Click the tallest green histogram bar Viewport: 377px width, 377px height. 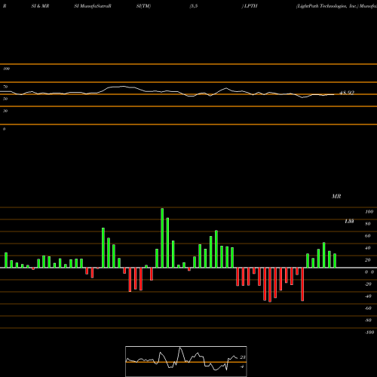pos(162,238)
